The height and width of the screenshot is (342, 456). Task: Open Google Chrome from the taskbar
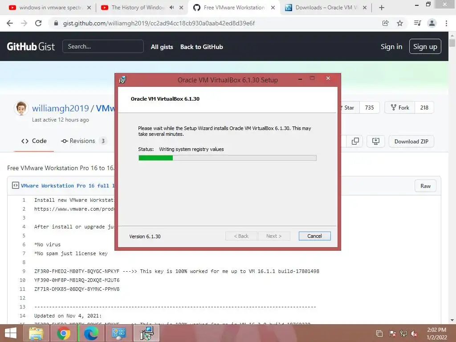[63, 333]
